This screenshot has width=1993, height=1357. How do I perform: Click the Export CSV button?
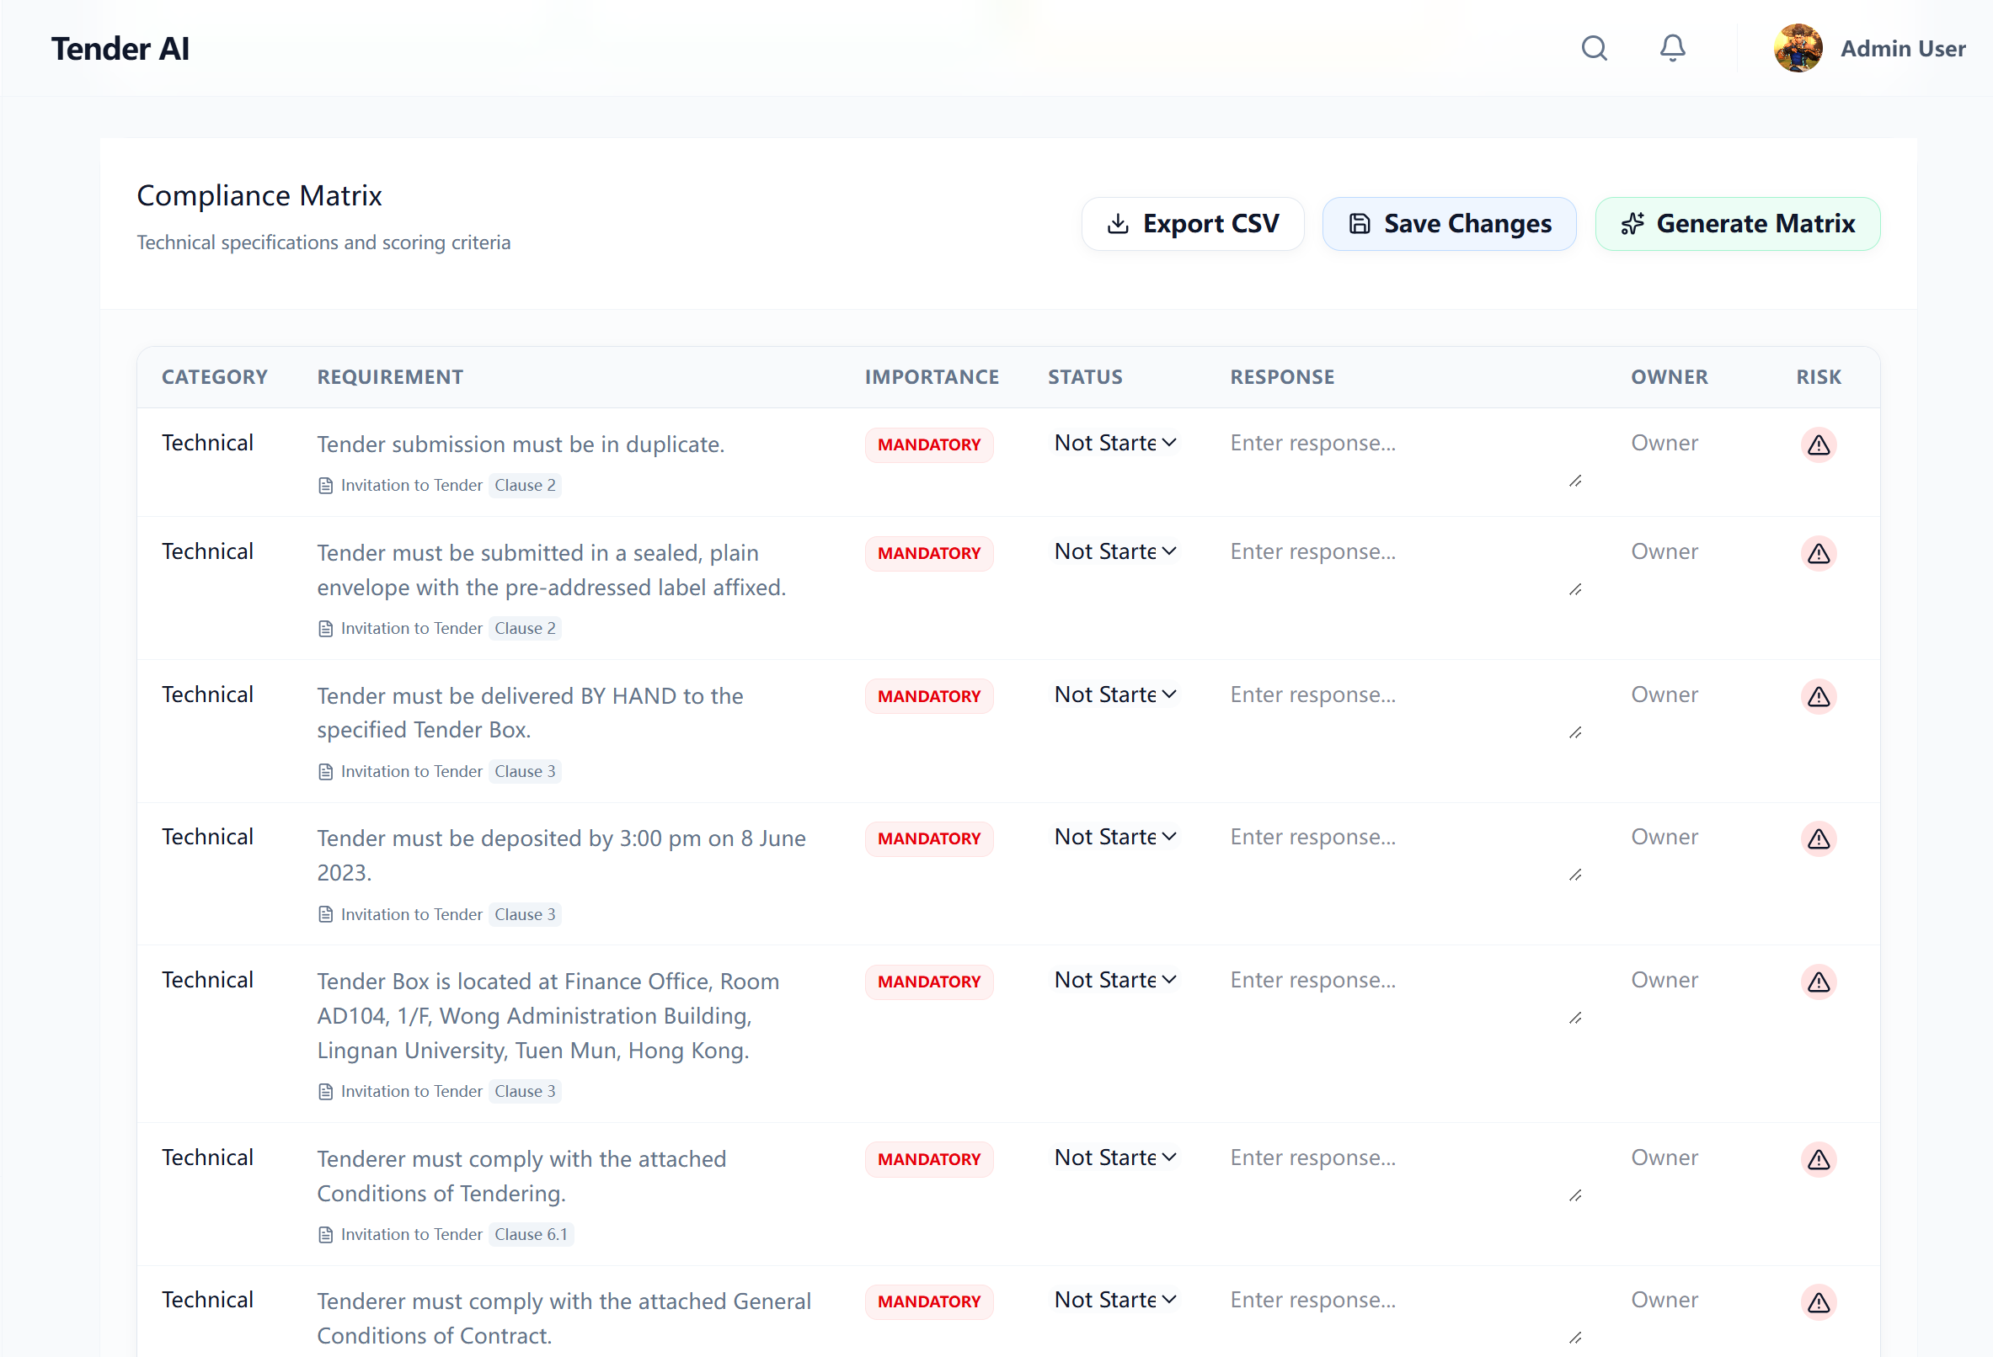(x=1193, y=223)
